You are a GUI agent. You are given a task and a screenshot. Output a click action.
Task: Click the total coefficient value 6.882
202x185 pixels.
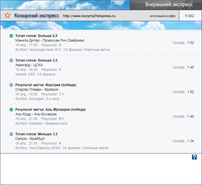pyautogui.click(x=190, y=16)
